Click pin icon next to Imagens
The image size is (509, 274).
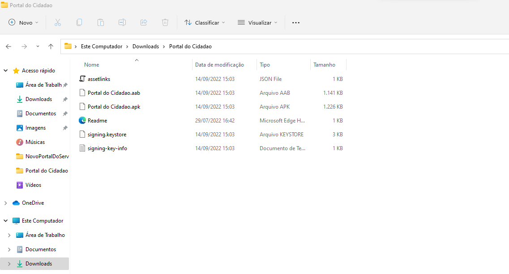pos(65,128)
